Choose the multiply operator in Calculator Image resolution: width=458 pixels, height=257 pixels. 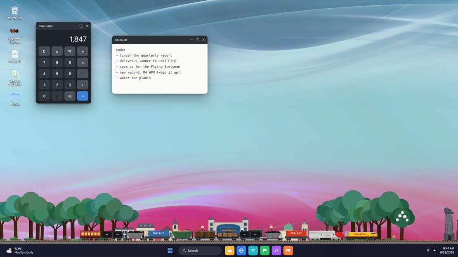(83, 63)
